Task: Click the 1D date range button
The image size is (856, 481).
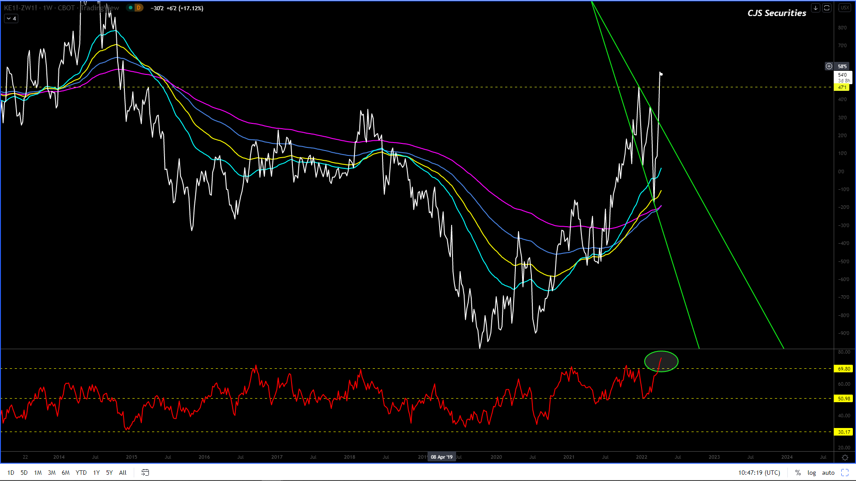Action: tap(11, 473)
